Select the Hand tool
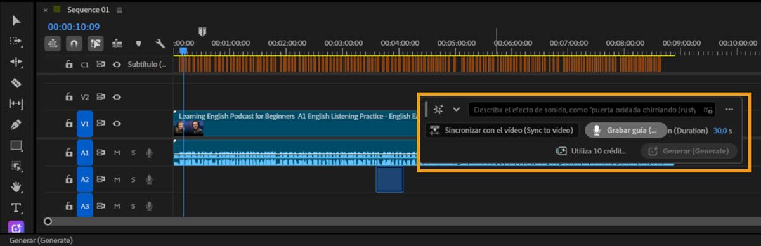Image resolution: width=761 pixels, height=246 pixels. click(x=16, y=187)
